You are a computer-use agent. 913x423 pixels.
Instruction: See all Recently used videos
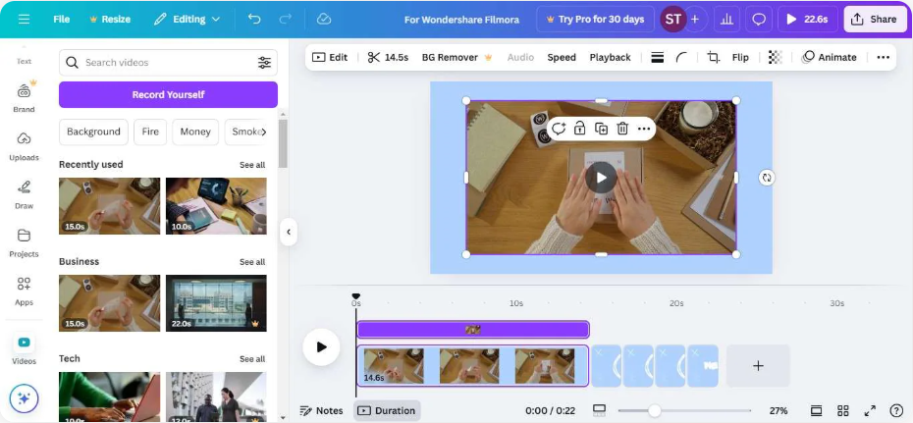(x=252, y=165)
